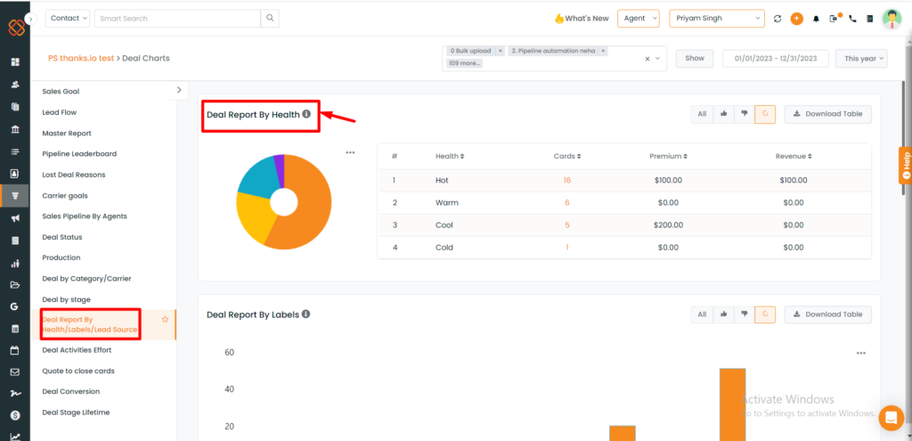Open the envelope mail icon in sidebar
The image size is (912, 441).
pyautogui.click(x=15, y=372)
